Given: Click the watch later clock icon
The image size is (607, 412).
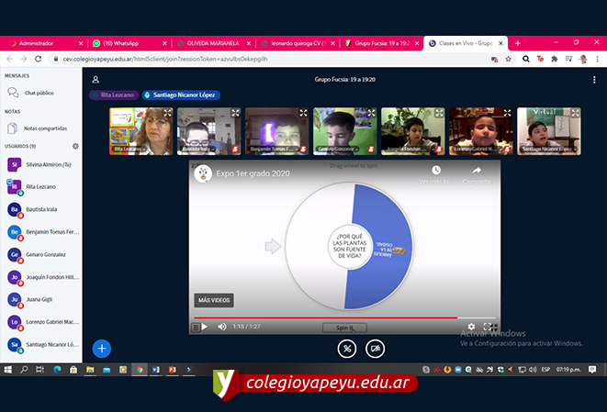Looking at the screenshot, I should click(x=436, y=171).
